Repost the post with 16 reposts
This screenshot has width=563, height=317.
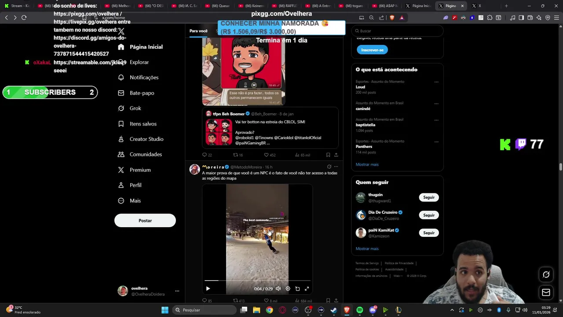point(238,155)
